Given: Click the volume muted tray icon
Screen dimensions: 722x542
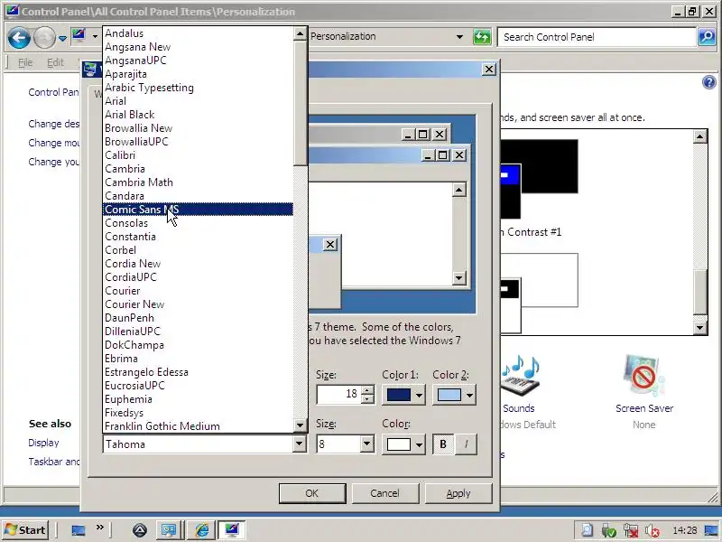Looking at the screenshot, I should (x=652, y=531).
